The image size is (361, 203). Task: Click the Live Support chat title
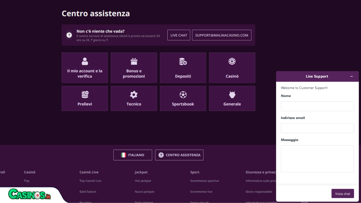[317, 77]
